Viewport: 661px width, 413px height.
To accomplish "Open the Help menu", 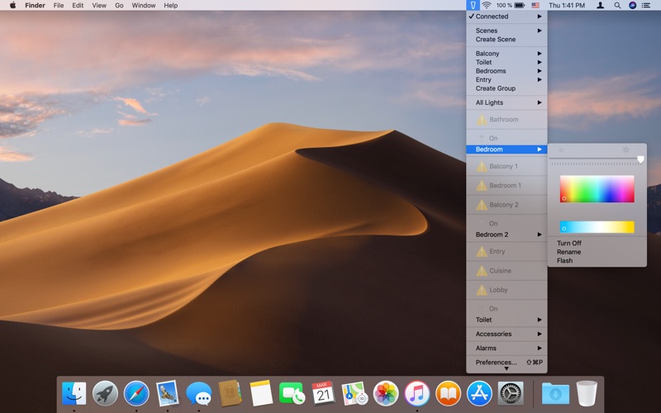I will [x=171, y=6].
